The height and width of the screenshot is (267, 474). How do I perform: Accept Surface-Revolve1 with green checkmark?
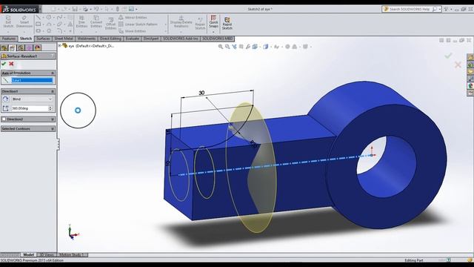[x=4, y=64]
